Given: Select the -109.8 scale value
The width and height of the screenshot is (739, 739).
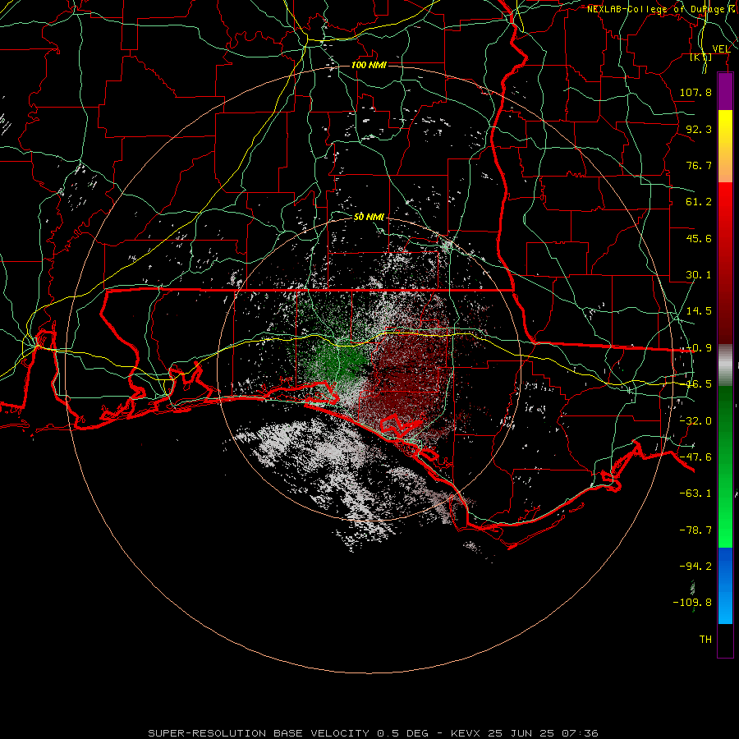Looking at the screenshot, I should pyautogui.click(x=692, y=603).
